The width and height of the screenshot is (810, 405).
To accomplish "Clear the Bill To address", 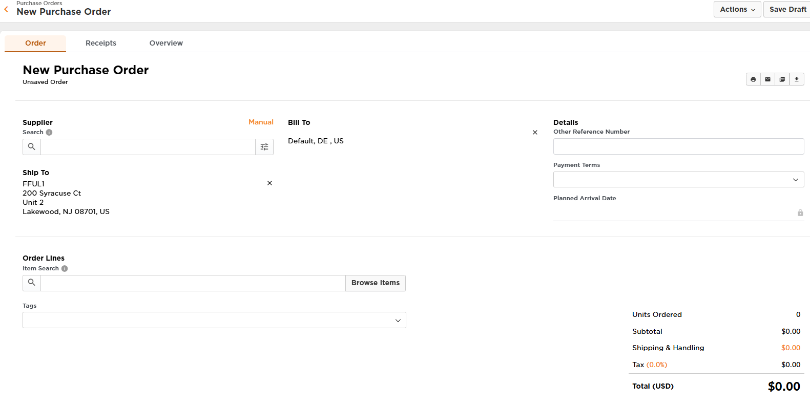I will (x=535, y=133).
